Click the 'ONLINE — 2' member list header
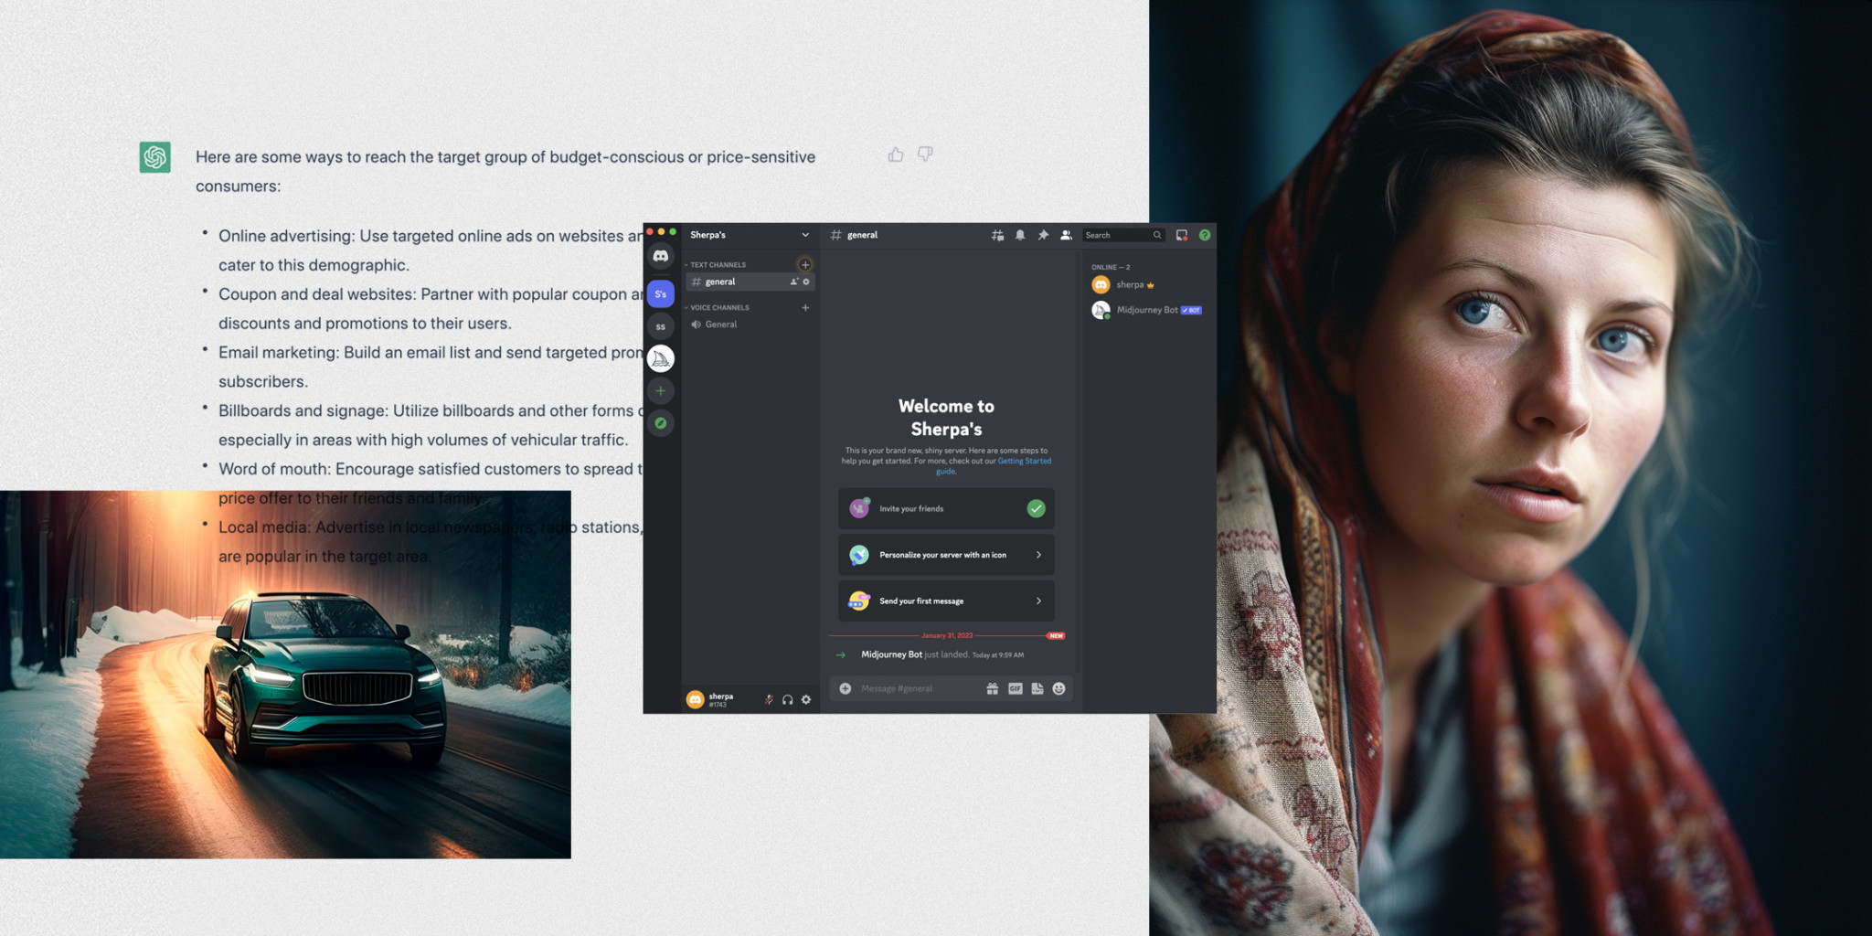The image size is (1872, 936). (1111, 267)
